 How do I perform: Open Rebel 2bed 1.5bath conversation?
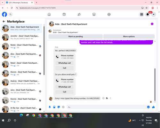pyautogui.click(x=22, y=64)
